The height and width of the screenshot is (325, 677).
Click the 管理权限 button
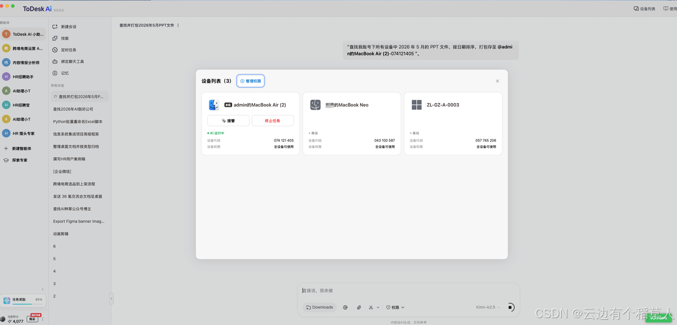point(251,81)
